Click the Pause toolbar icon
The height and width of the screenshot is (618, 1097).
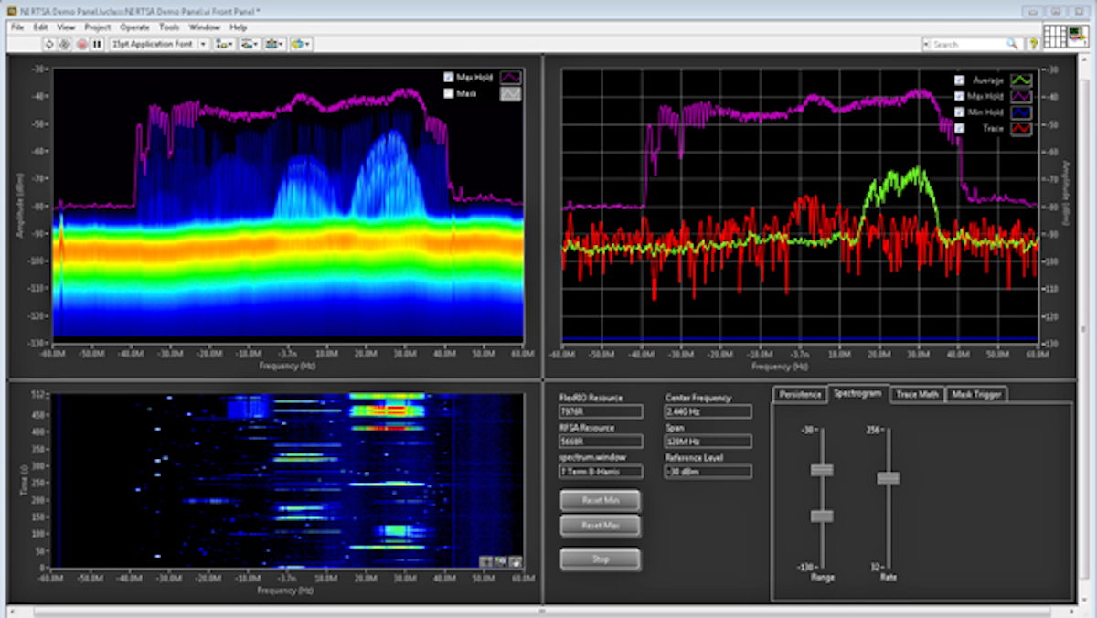97,43
